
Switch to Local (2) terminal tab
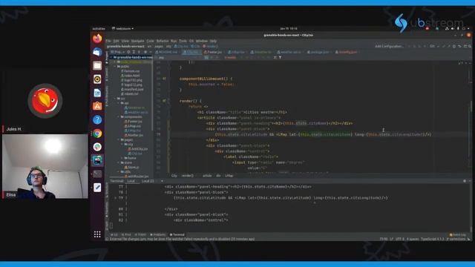click(148, 181)
